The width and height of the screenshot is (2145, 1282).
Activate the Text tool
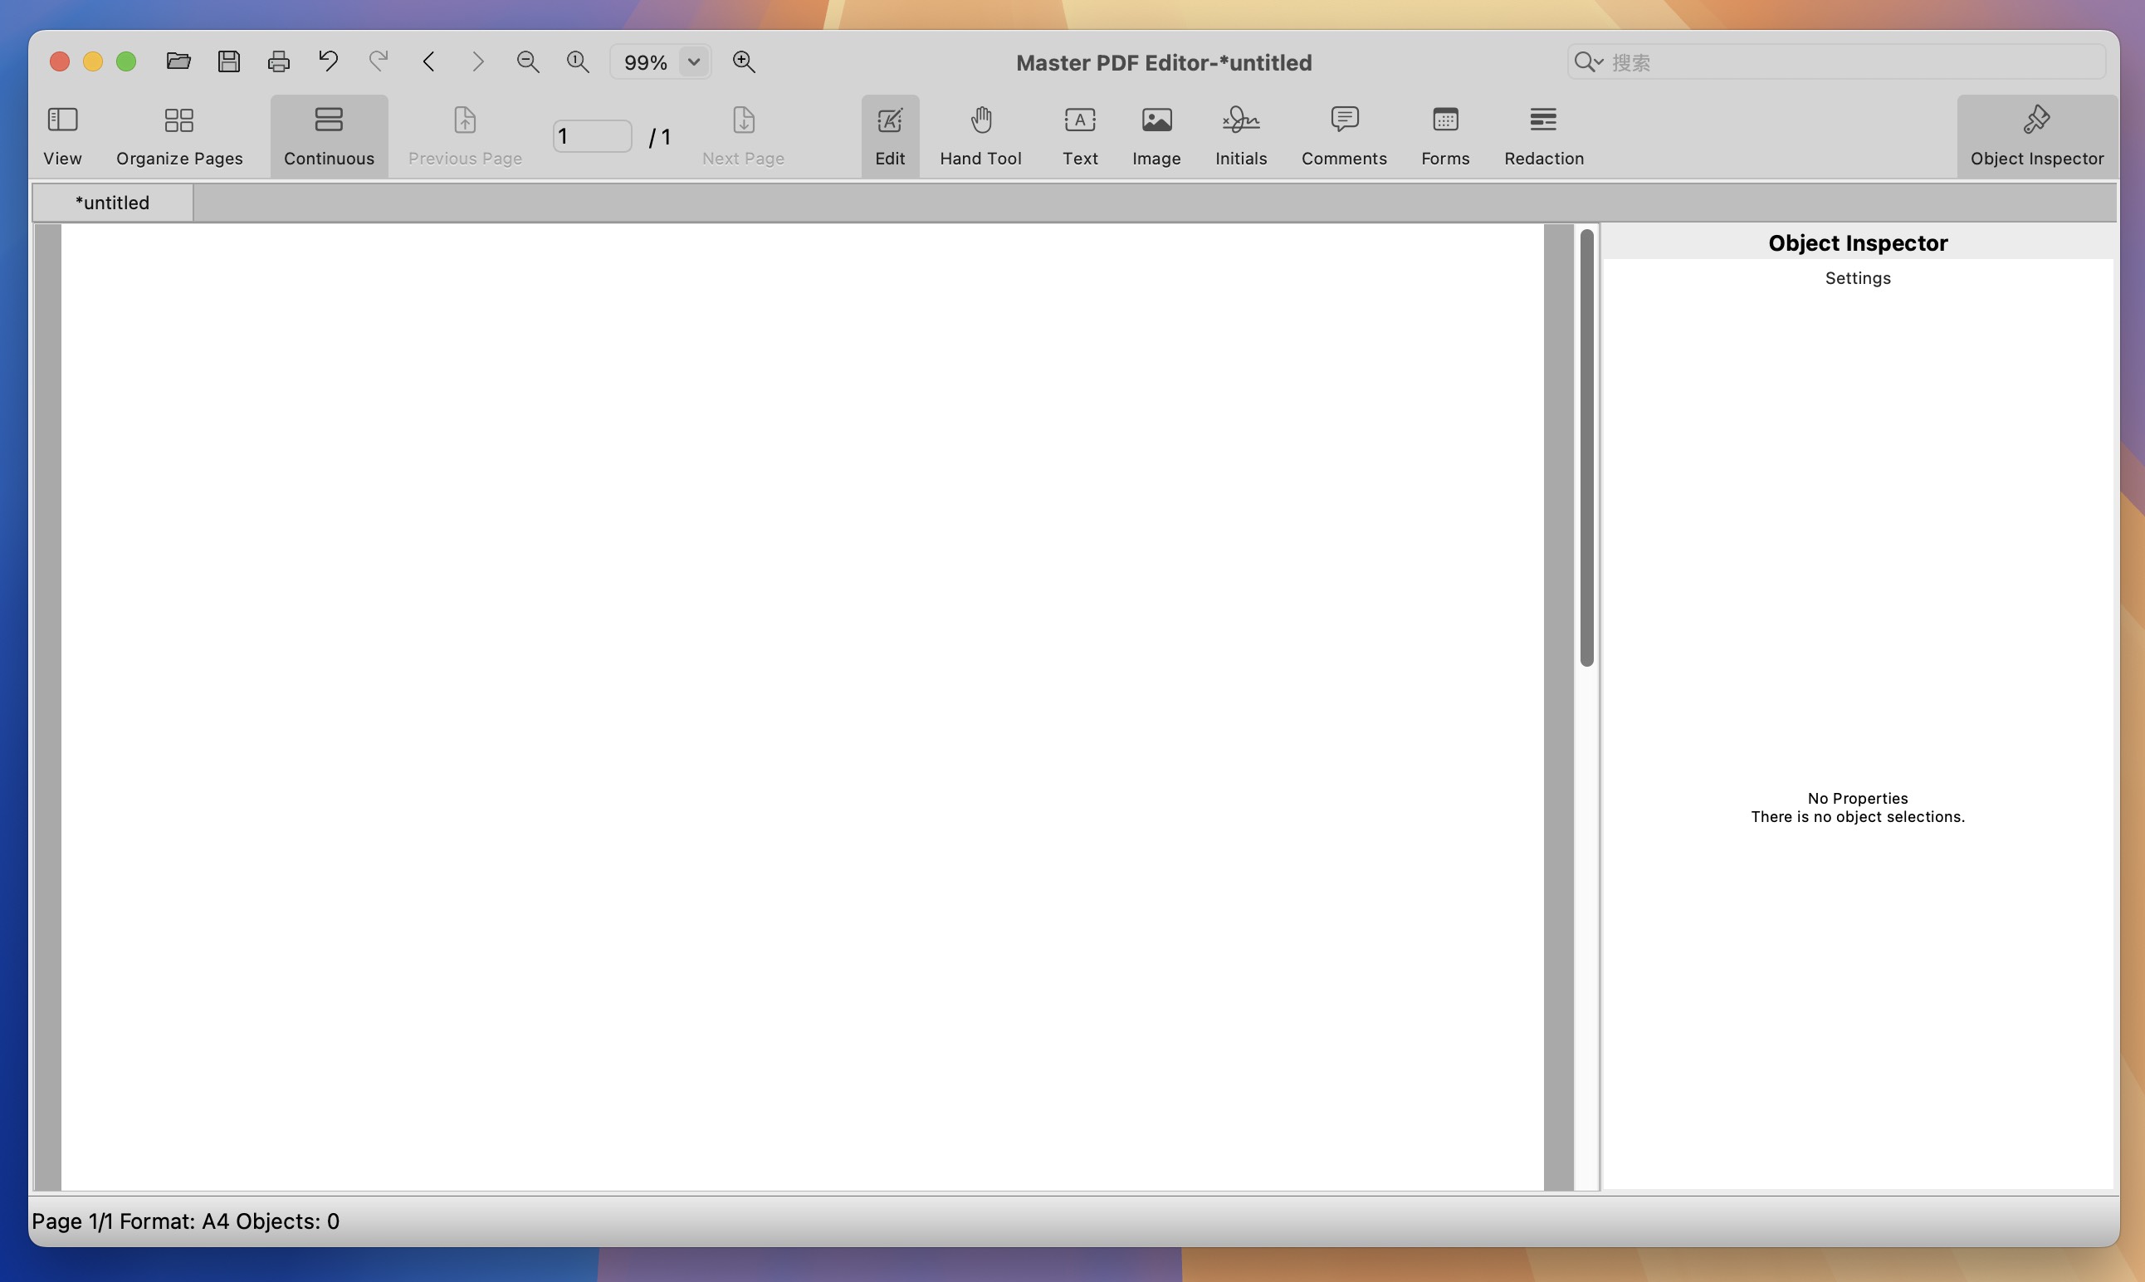point(1078,135)
